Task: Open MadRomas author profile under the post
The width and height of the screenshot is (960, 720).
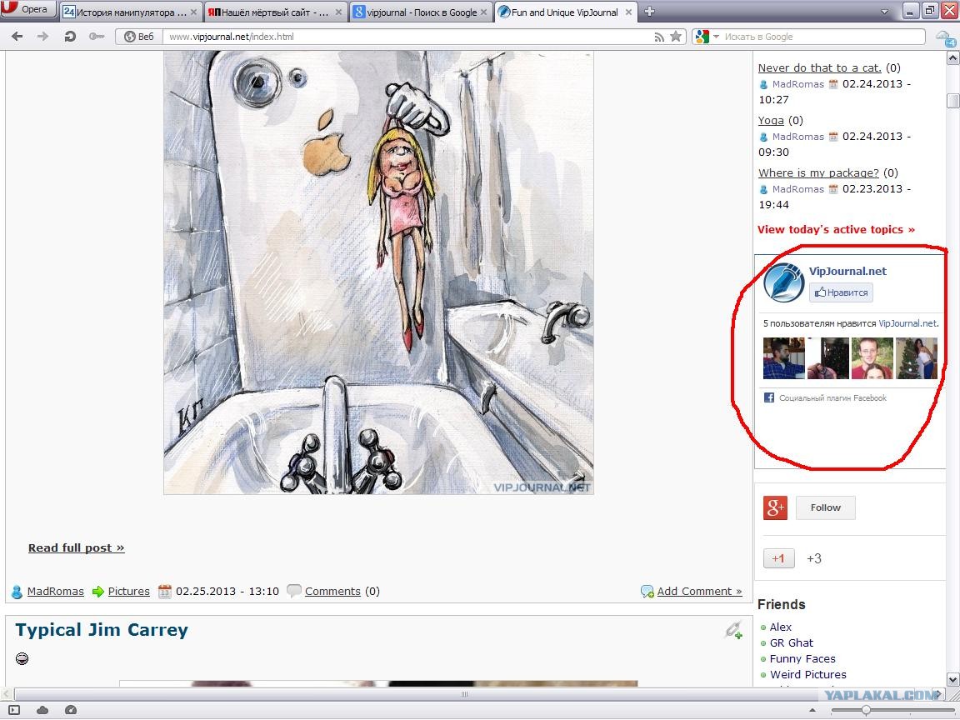Action: [56, 592]
